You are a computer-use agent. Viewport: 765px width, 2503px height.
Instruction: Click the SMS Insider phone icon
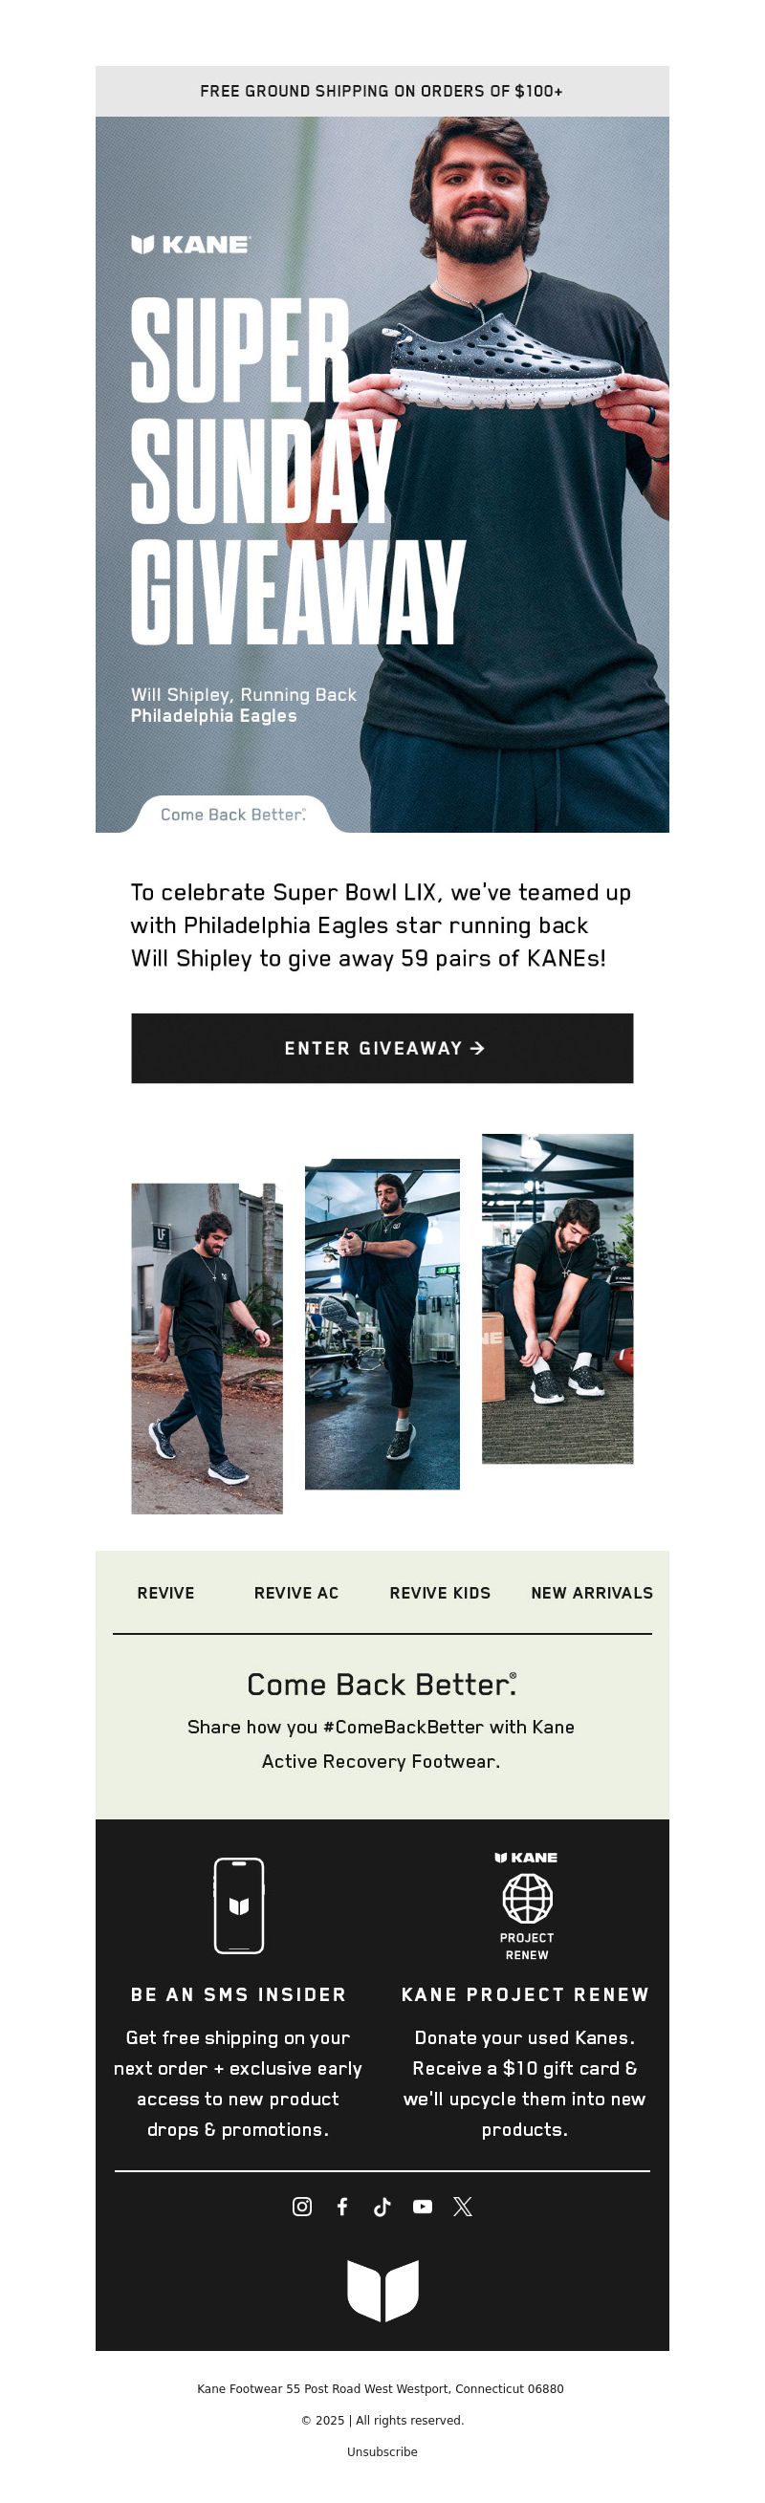pos(239,1904)
